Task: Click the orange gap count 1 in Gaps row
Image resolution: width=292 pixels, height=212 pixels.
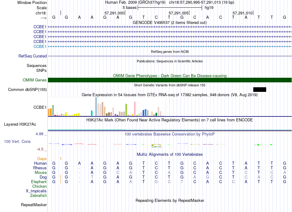Action: click(x=61, y=159)
